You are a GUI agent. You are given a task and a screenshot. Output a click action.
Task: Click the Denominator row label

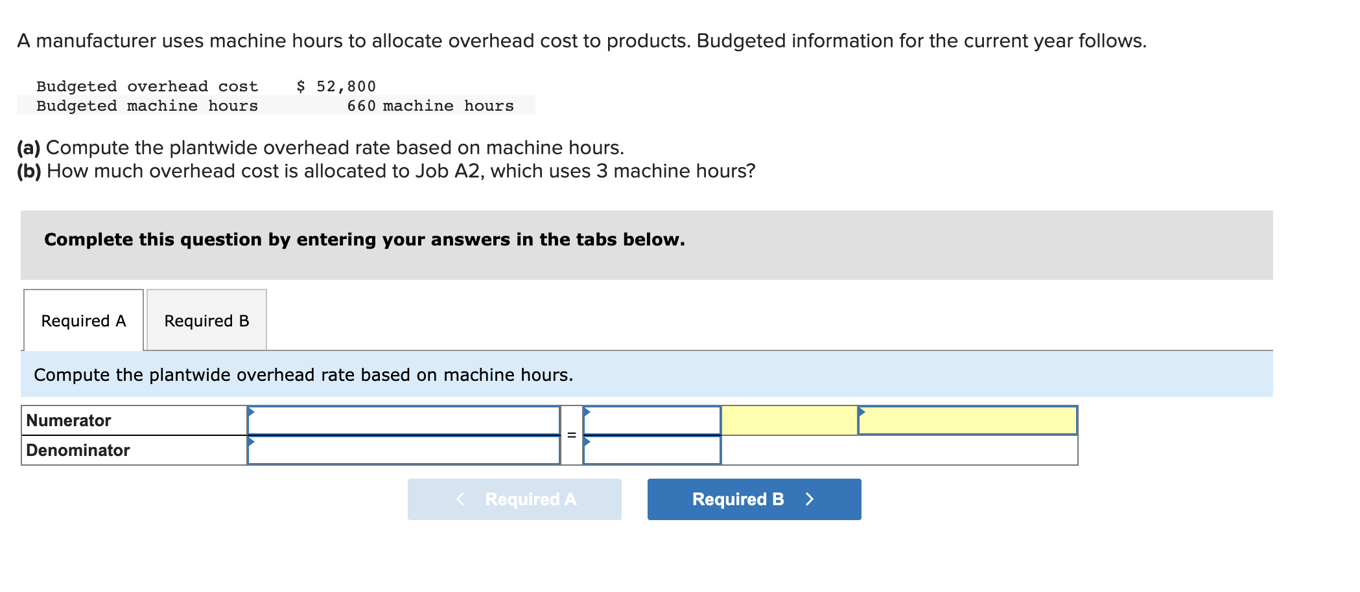pos(76,450)
